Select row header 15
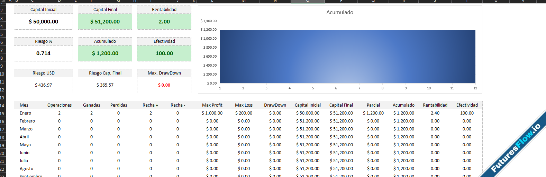Viewport: 546px width, 177px height. pos(2,114)
